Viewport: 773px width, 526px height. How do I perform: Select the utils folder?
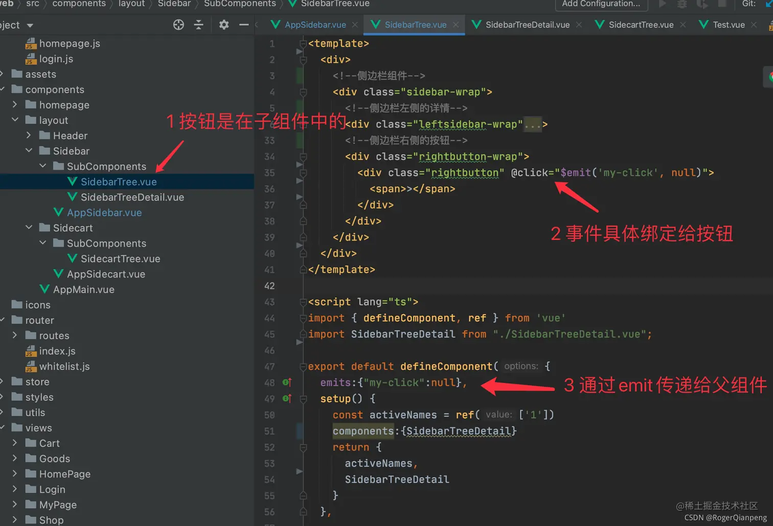coord(28,412)
